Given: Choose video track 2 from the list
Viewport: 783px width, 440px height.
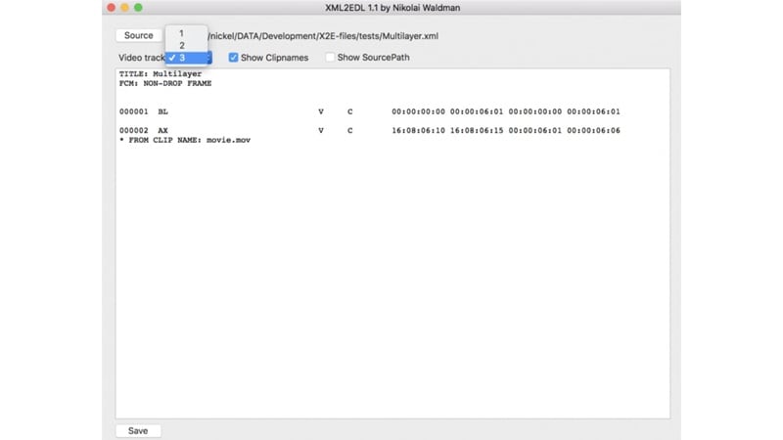Looking at the screenshot, I should pos(186,45).
